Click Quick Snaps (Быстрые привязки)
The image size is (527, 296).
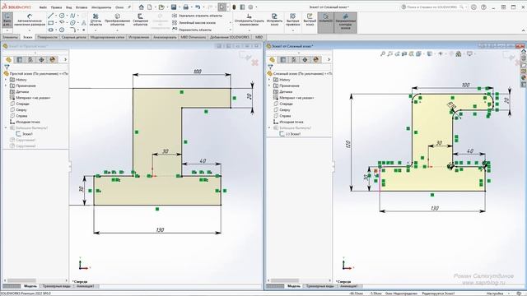(x=293, y=20)
